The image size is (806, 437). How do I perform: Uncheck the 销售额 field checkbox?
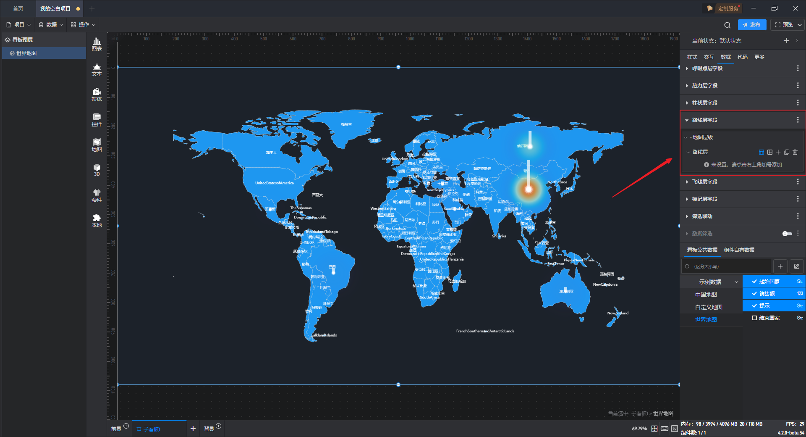coord(754,293)
